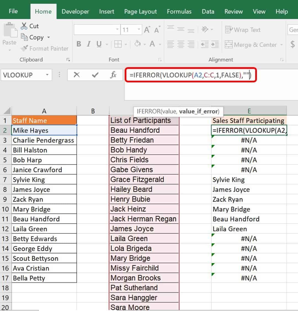
Task: Open the Font Color swatch
Action: pyautogui.click(x=152, y=44)
